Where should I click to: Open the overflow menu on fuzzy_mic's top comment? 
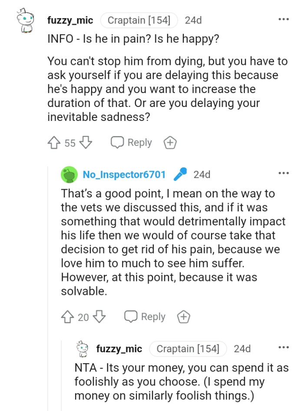[x=284, y=19]
